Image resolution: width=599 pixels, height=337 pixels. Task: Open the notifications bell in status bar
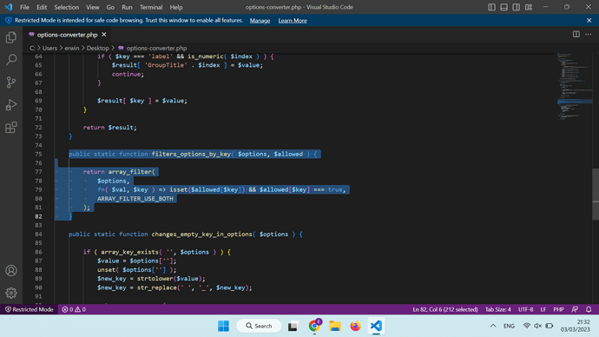(589, 309)
